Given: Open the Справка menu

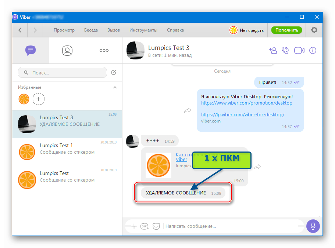Looking at the screenshot, I should 175,30.
